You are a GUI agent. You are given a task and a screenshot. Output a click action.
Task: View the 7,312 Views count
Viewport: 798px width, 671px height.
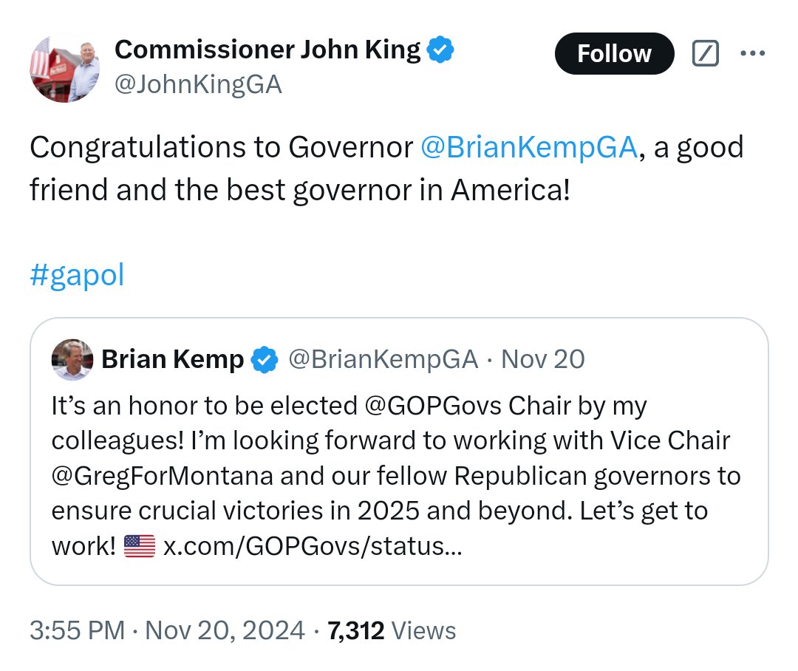click(x=392, y=630)
